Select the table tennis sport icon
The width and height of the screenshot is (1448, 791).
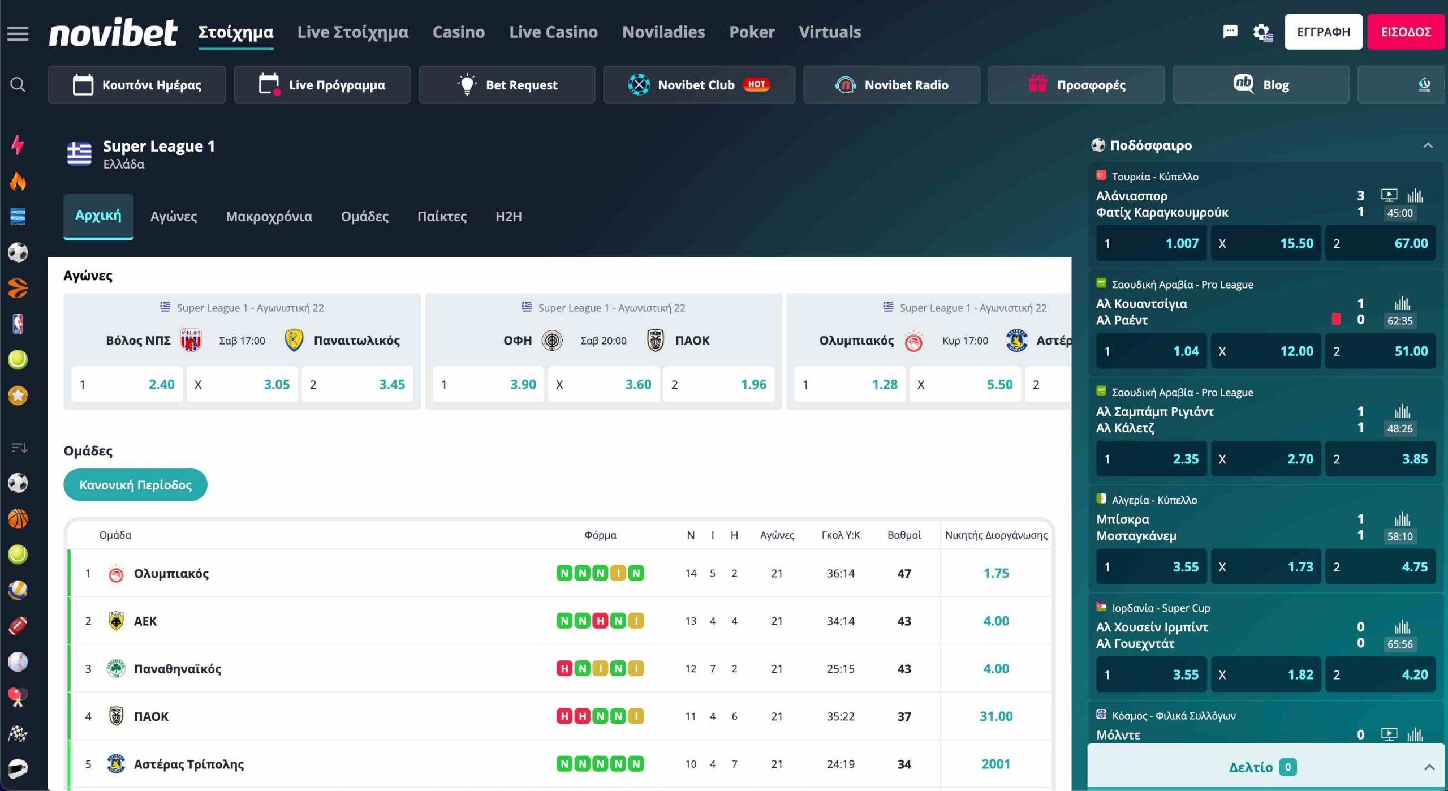tap(18, 697)
